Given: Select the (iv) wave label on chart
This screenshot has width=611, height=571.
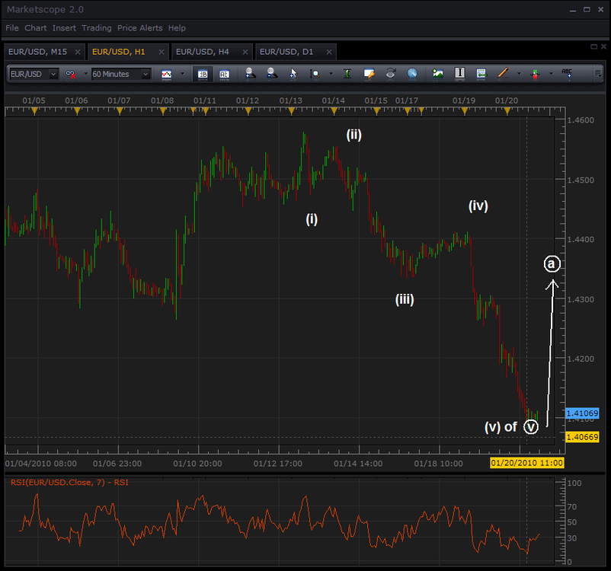Looking at the screenshot, I should coord(478,206).
